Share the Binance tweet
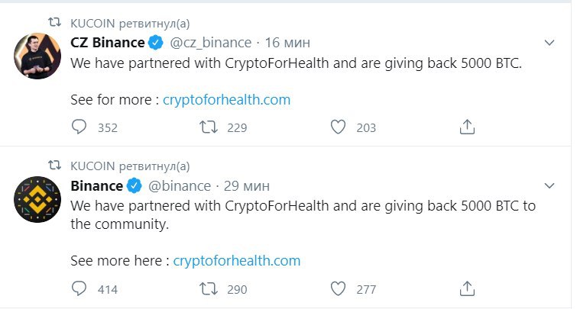Screen dimensions: 577x309 (467, 288)
